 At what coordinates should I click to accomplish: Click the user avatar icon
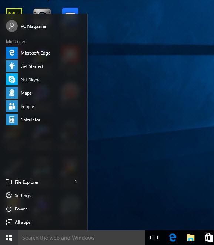(x=12, y=26)
